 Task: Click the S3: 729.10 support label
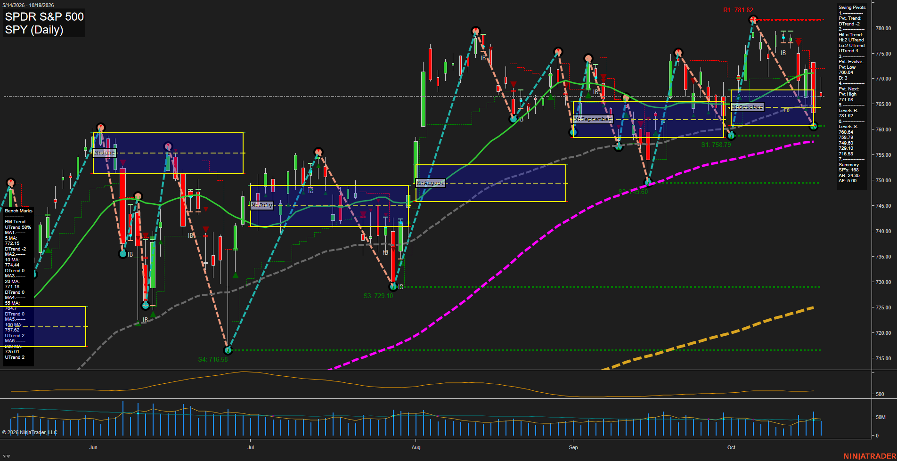click(x=378, y=296)
